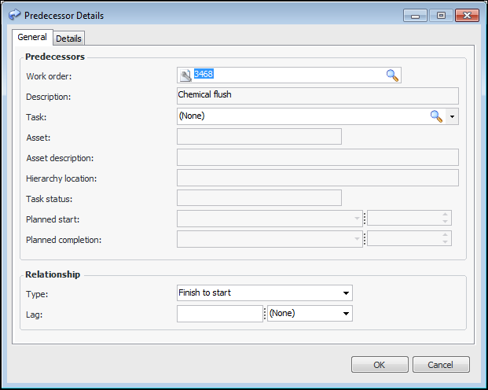Click the Predecessors group heading

[x=55, y=57]
